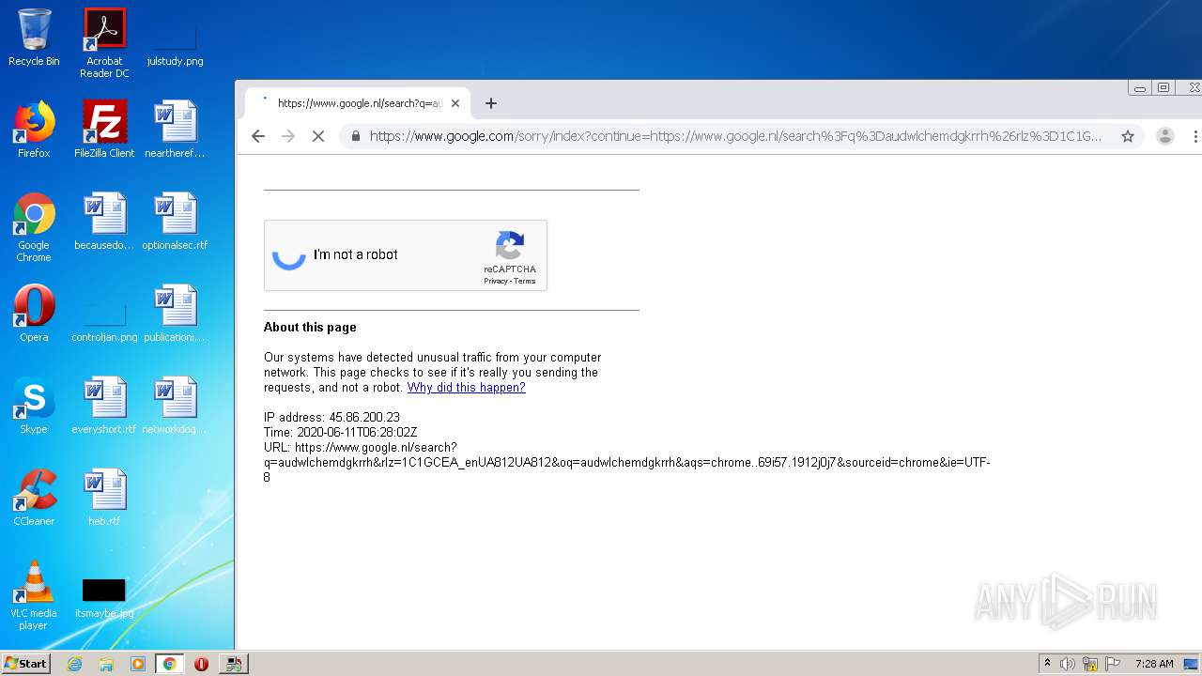
Task: Maximize the Chrome window
Action: tap(1163, 87)
